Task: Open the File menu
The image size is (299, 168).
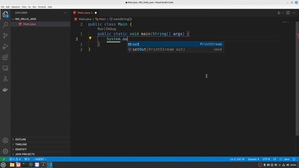Action: point(2,7)
